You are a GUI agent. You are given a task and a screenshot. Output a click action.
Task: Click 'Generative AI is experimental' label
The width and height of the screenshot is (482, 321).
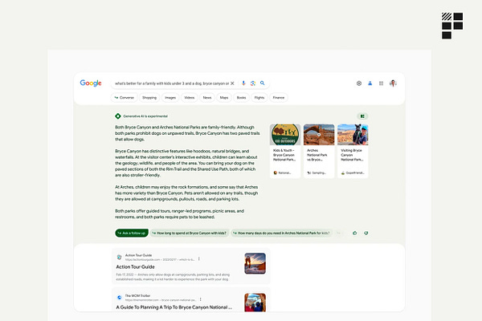click(145, 116)
